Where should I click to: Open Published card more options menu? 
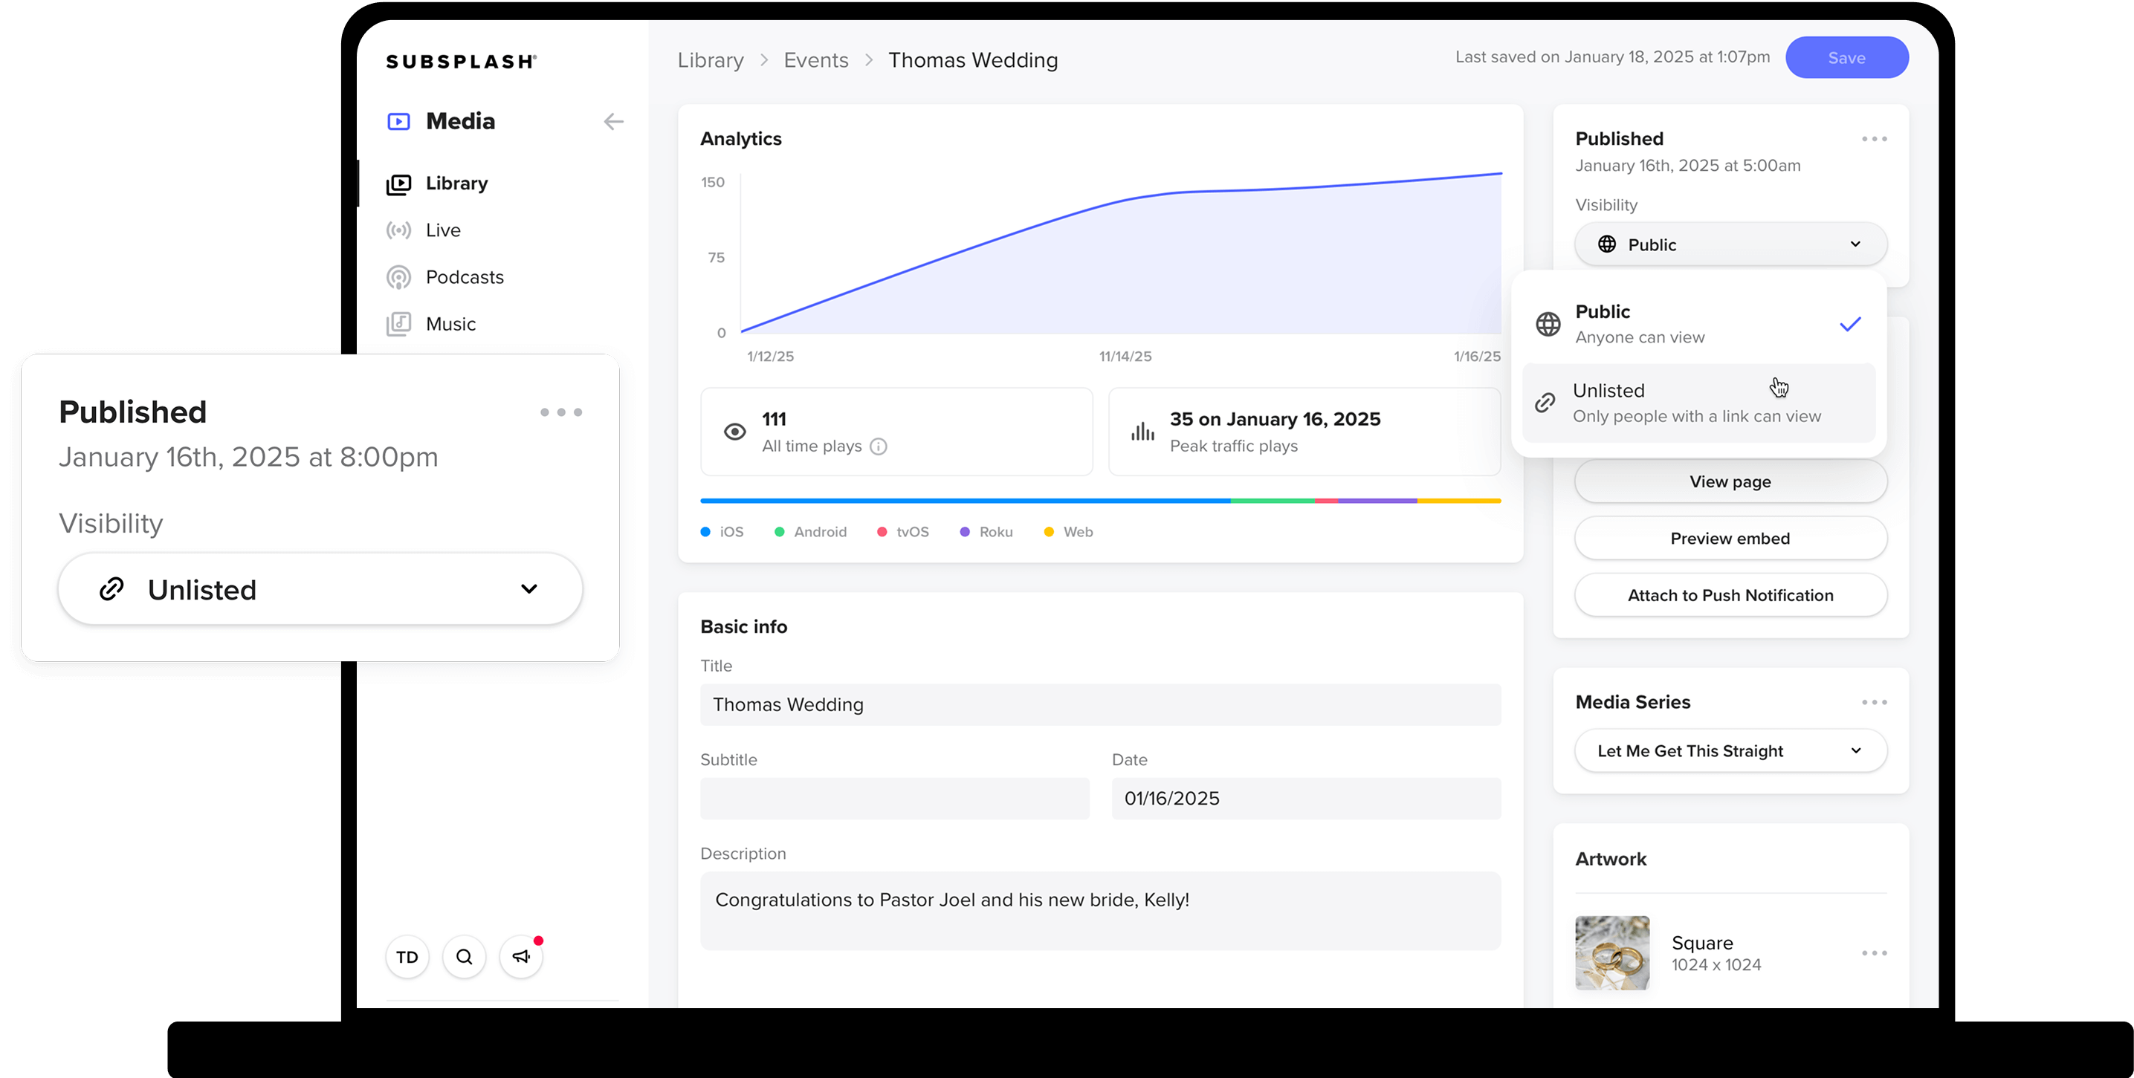[1874, 139]
